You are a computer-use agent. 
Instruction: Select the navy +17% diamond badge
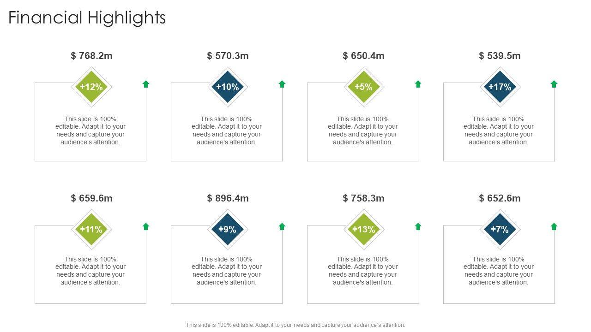click(x=500, y=87)
